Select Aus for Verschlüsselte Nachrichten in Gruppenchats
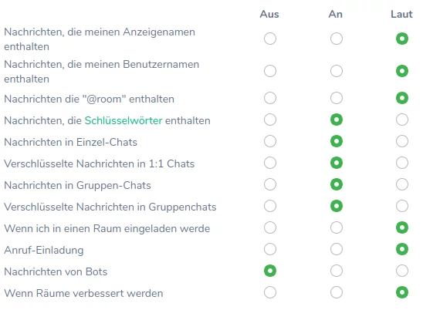The width and height of the screenshot is (423, 310). coord(270,206)
